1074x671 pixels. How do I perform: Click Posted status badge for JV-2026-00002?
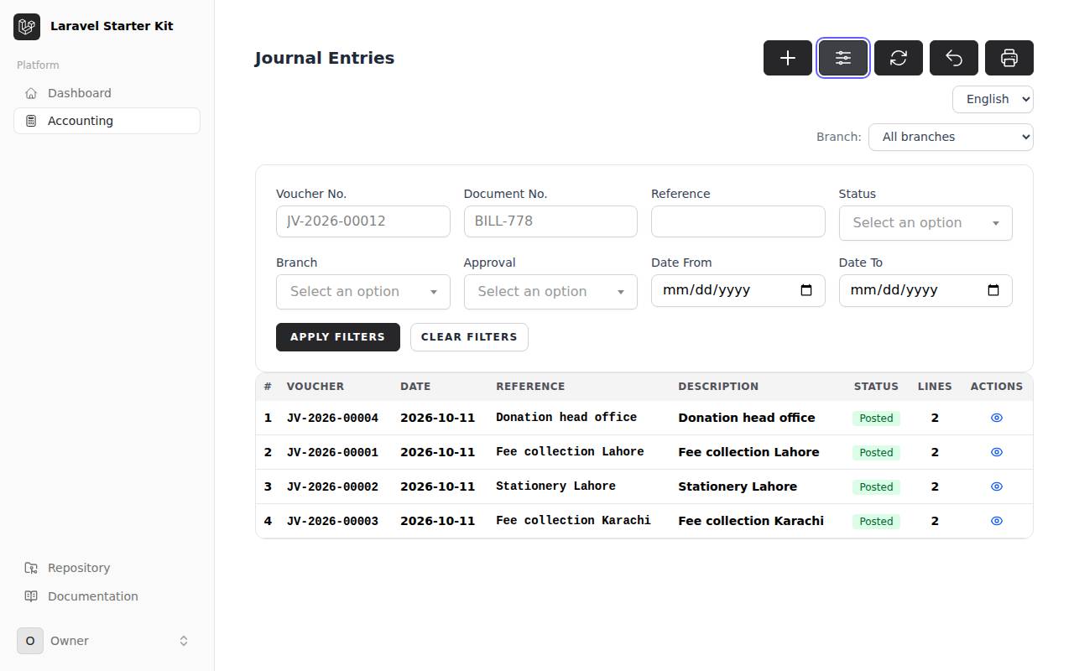pos(876,486)
